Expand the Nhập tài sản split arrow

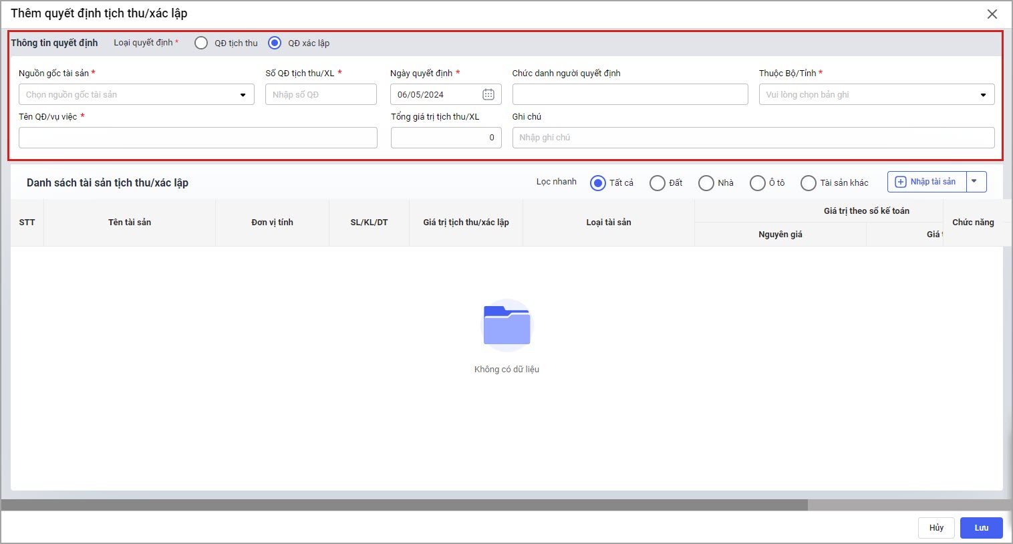pos(976,182)
